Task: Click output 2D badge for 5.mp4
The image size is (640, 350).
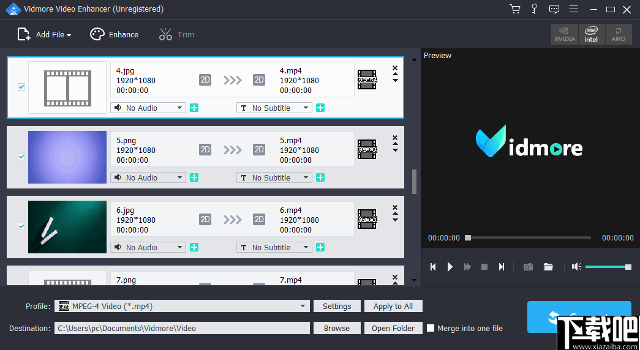Action: point(259,149)
